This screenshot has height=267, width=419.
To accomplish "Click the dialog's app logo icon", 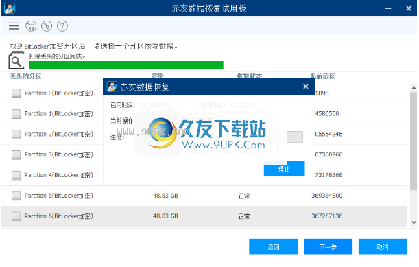I will tap(112, 86).
